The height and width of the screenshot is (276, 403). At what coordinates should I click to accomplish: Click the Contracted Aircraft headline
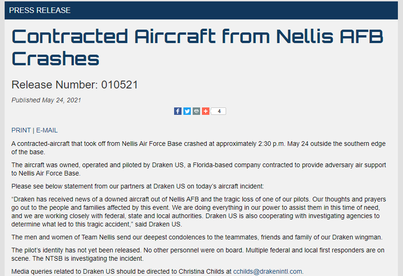coord(197,36)
